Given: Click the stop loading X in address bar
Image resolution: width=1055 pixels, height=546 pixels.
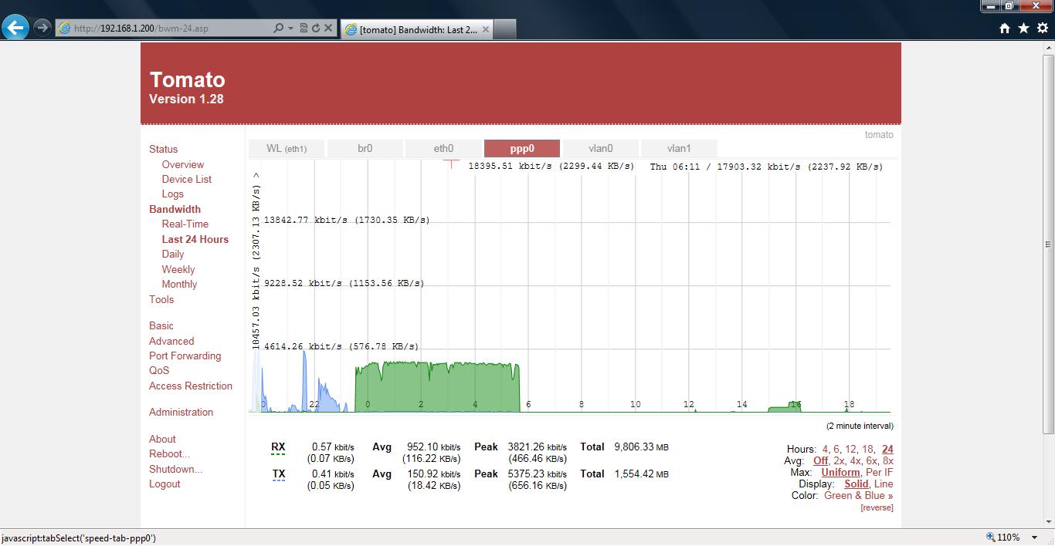Looking at the screenshot, I should point(328,28).
